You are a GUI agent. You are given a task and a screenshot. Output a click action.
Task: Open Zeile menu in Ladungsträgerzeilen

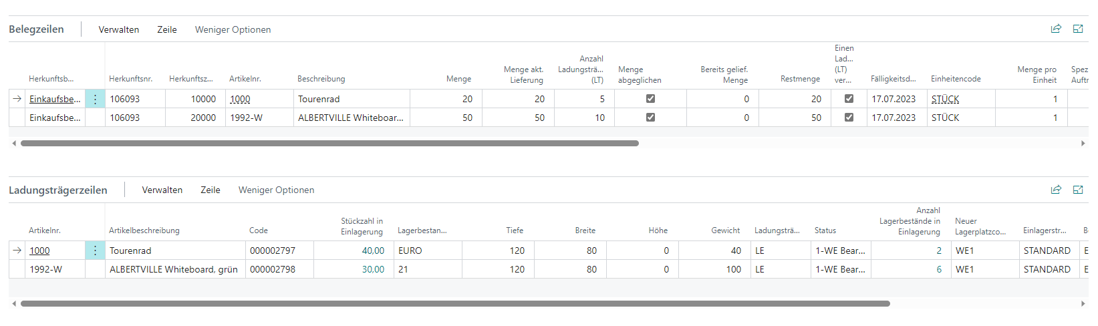pyautogui.click(x=210, y=190)
